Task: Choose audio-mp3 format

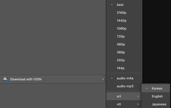Action: click(125, 86)
